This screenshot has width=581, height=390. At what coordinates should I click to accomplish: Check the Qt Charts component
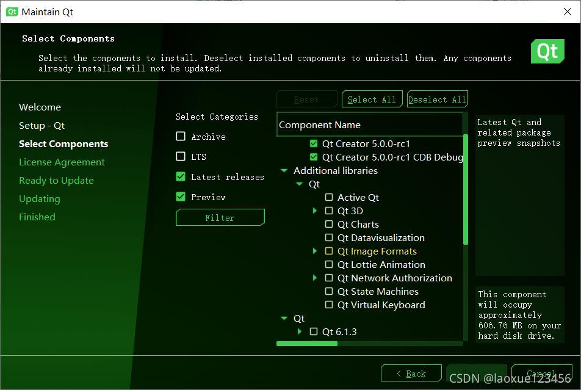329,224
